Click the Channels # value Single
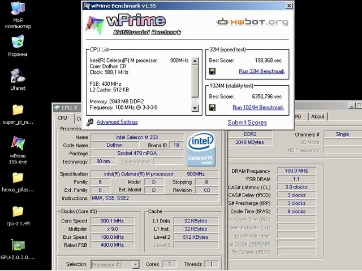362x271 pixels. pyautogui.click(x=343, y=134)
